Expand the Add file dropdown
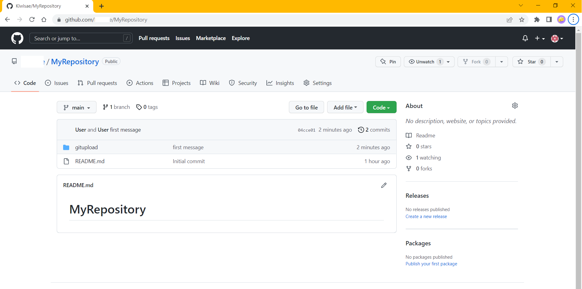Viewport: 582px width, 289px height. coord(345,107)
